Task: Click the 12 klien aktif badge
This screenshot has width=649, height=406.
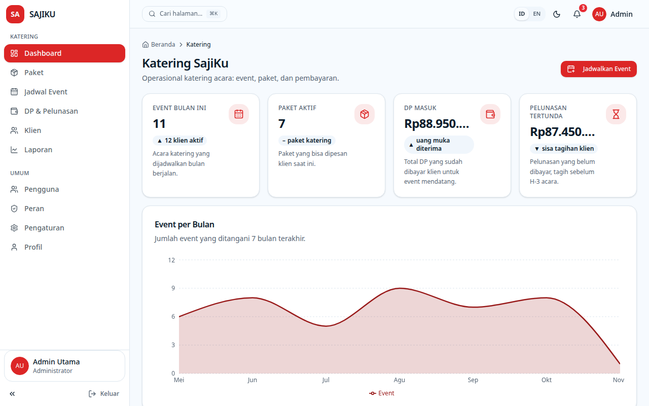Action: click(180, 141)
